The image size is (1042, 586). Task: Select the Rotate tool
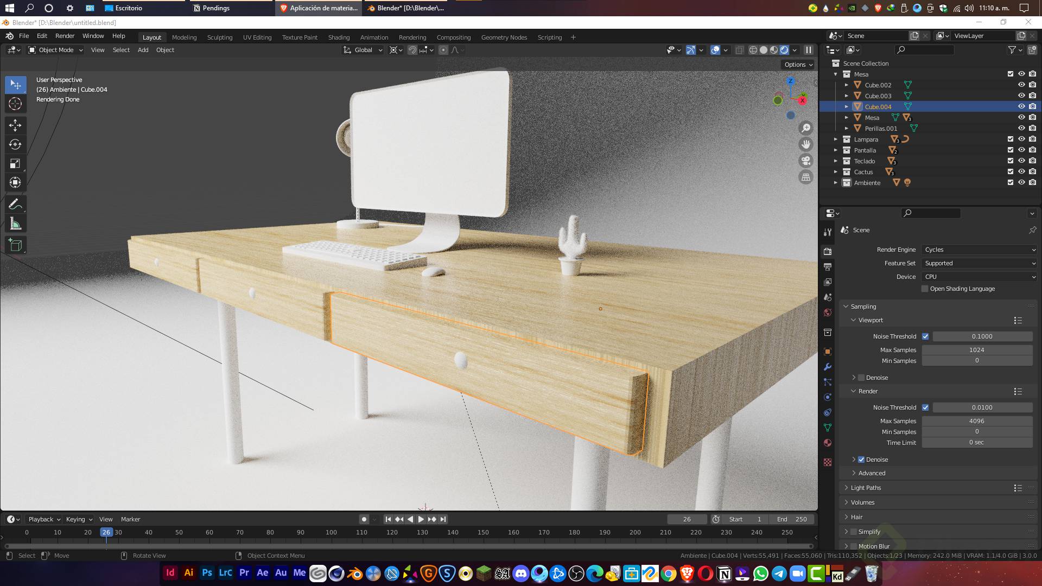15,144
